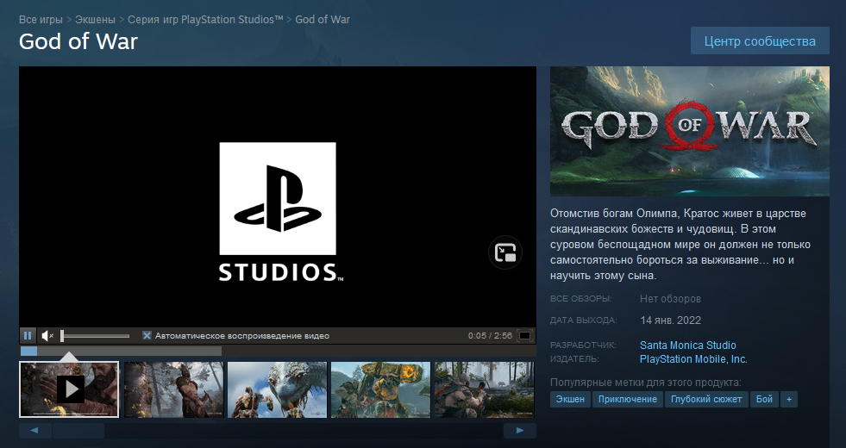This screenshot has width=846, height=448.
Task: Click the right thumbnail strip arrow
Action: coord(519,430)
